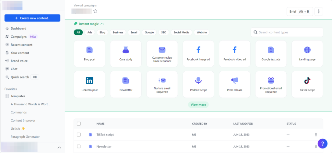The image size is (332, 153).
Task: Open the Content Improver template
Action: point(23,120)
